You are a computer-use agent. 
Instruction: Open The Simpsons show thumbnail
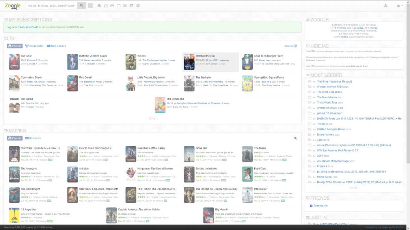coord(160,105)
